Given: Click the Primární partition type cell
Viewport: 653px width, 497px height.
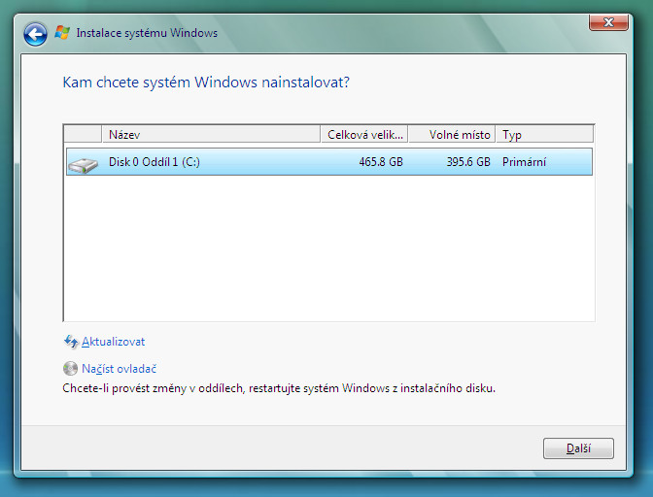Looking at the screenshot, I should [524, 162].
